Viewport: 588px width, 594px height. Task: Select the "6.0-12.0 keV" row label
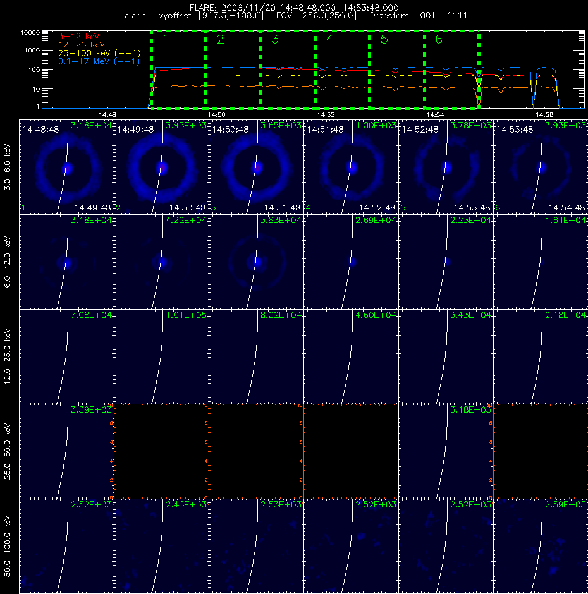coord(8,262)
